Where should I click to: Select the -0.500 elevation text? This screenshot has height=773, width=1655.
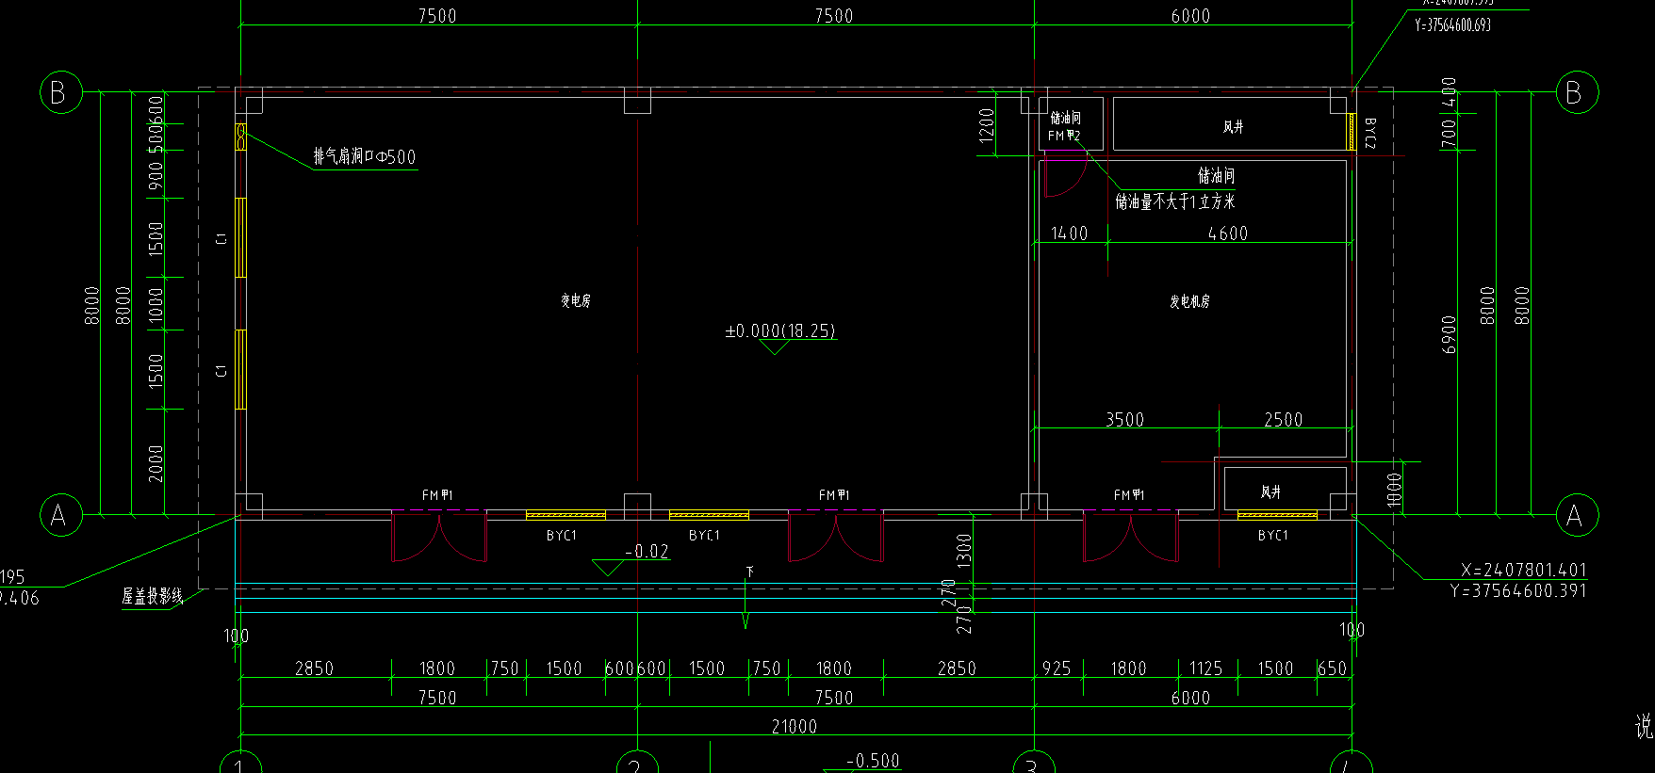(873, 760)
